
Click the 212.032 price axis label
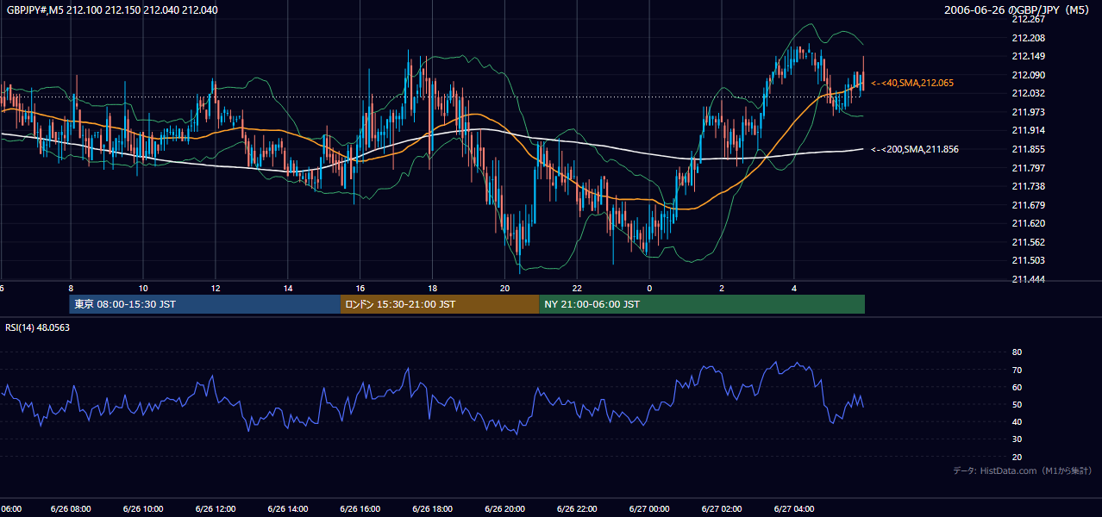1027,93
